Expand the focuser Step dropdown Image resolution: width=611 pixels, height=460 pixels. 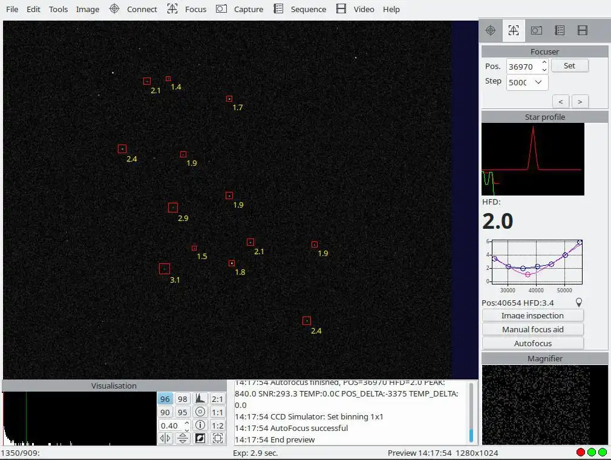click(538, 82)
